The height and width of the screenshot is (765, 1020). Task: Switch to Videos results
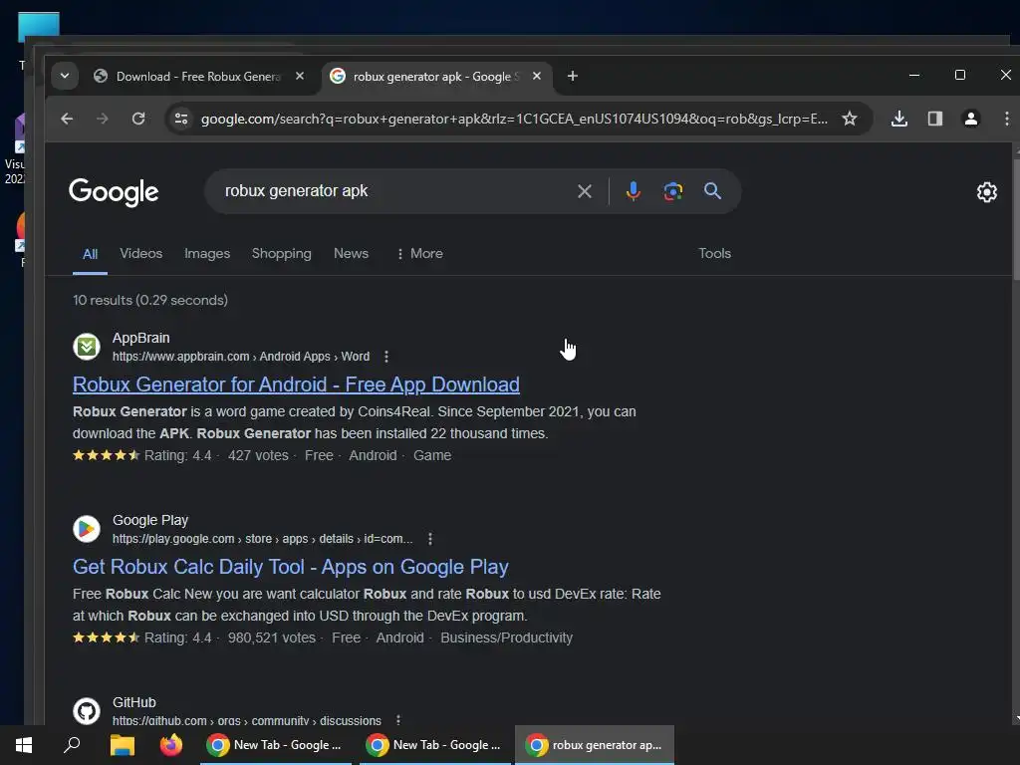pyautogui.click(x=141, y=254)
